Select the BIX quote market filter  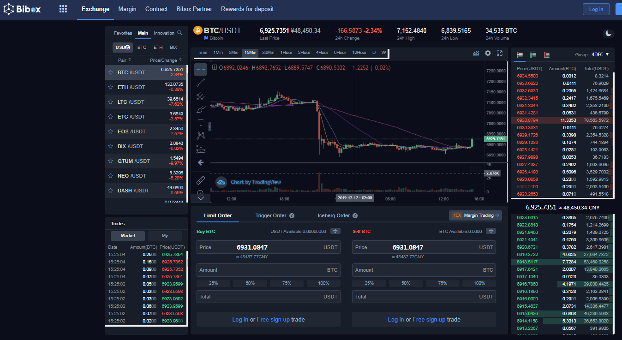point(173,47)
